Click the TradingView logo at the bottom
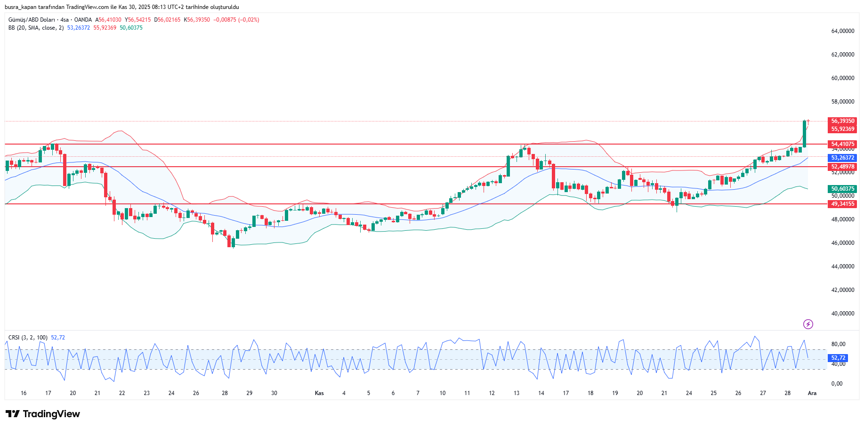The height and width of the screenshot is (428, 864). pyautogui.click(x=43, y=414)
